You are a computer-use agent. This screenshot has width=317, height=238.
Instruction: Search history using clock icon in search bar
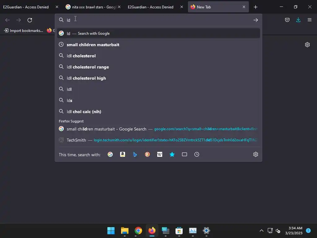pyautogui.click(x=197, y=154)
